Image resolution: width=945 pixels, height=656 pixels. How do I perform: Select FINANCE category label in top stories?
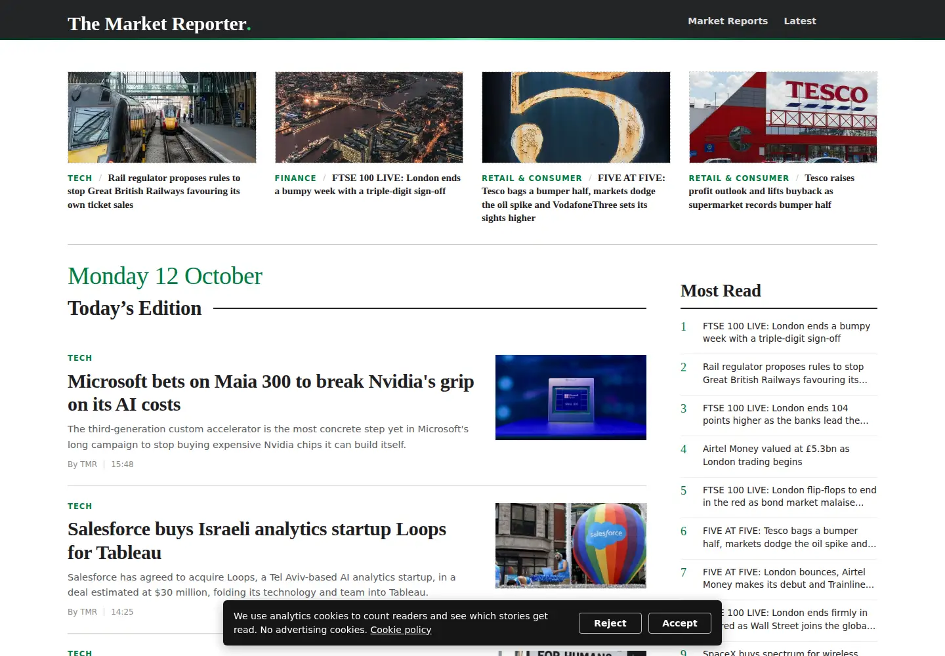click(295, 178)
